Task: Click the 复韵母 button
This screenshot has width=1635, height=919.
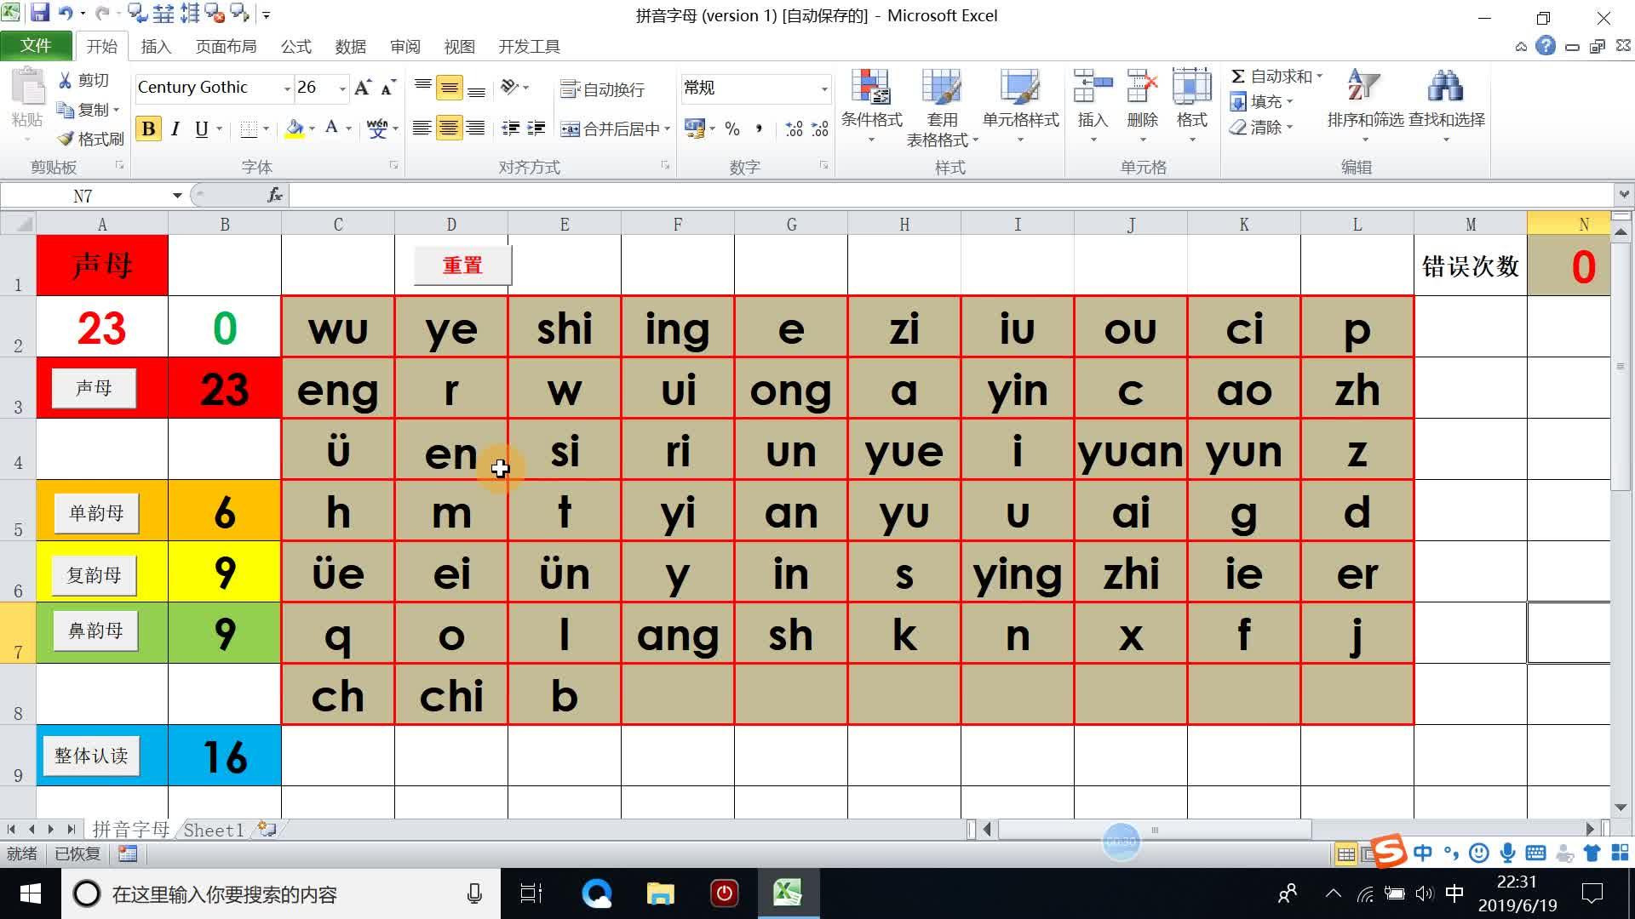Action: 94,575
